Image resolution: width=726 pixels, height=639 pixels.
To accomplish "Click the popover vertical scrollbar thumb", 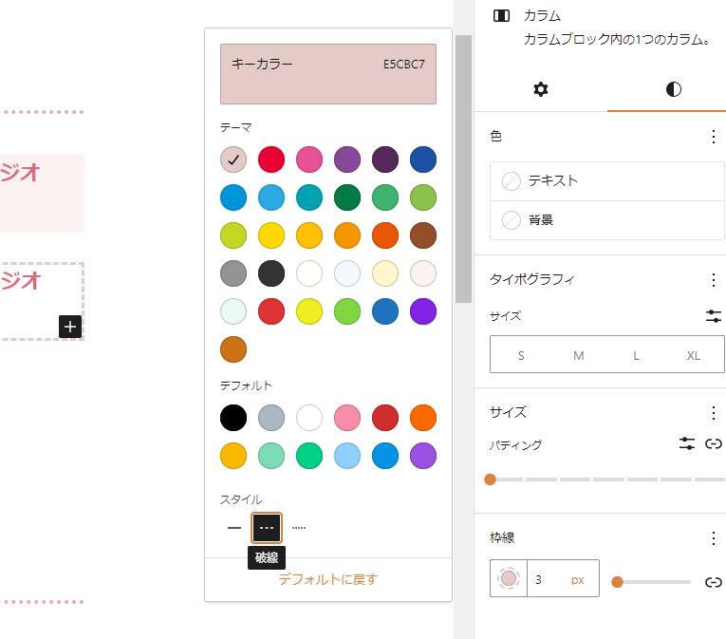I will click(x=463, y=169).
